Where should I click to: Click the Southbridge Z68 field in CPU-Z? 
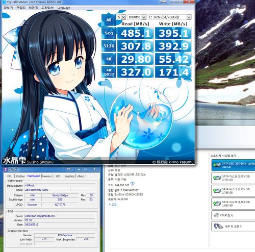coord(60,199)
